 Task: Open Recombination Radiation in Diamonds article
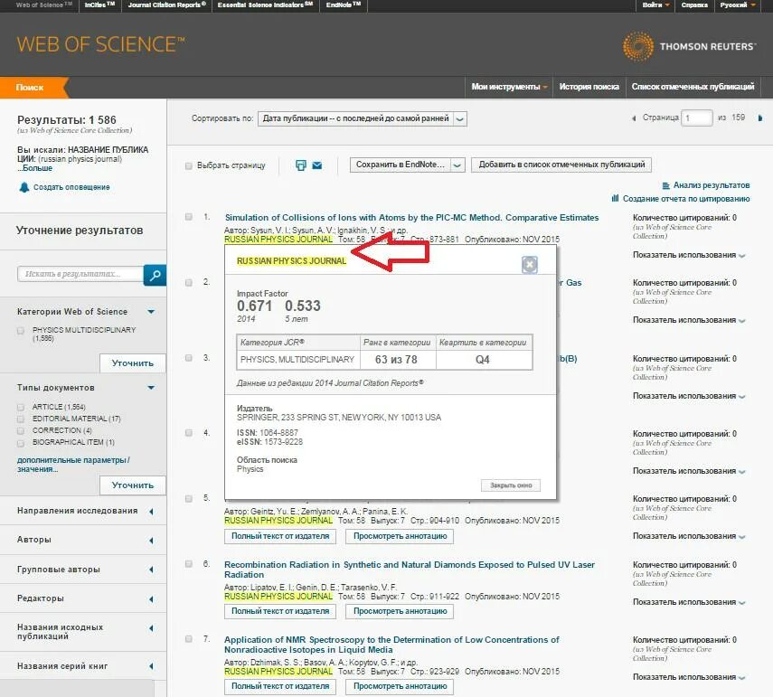coord(410,570)
